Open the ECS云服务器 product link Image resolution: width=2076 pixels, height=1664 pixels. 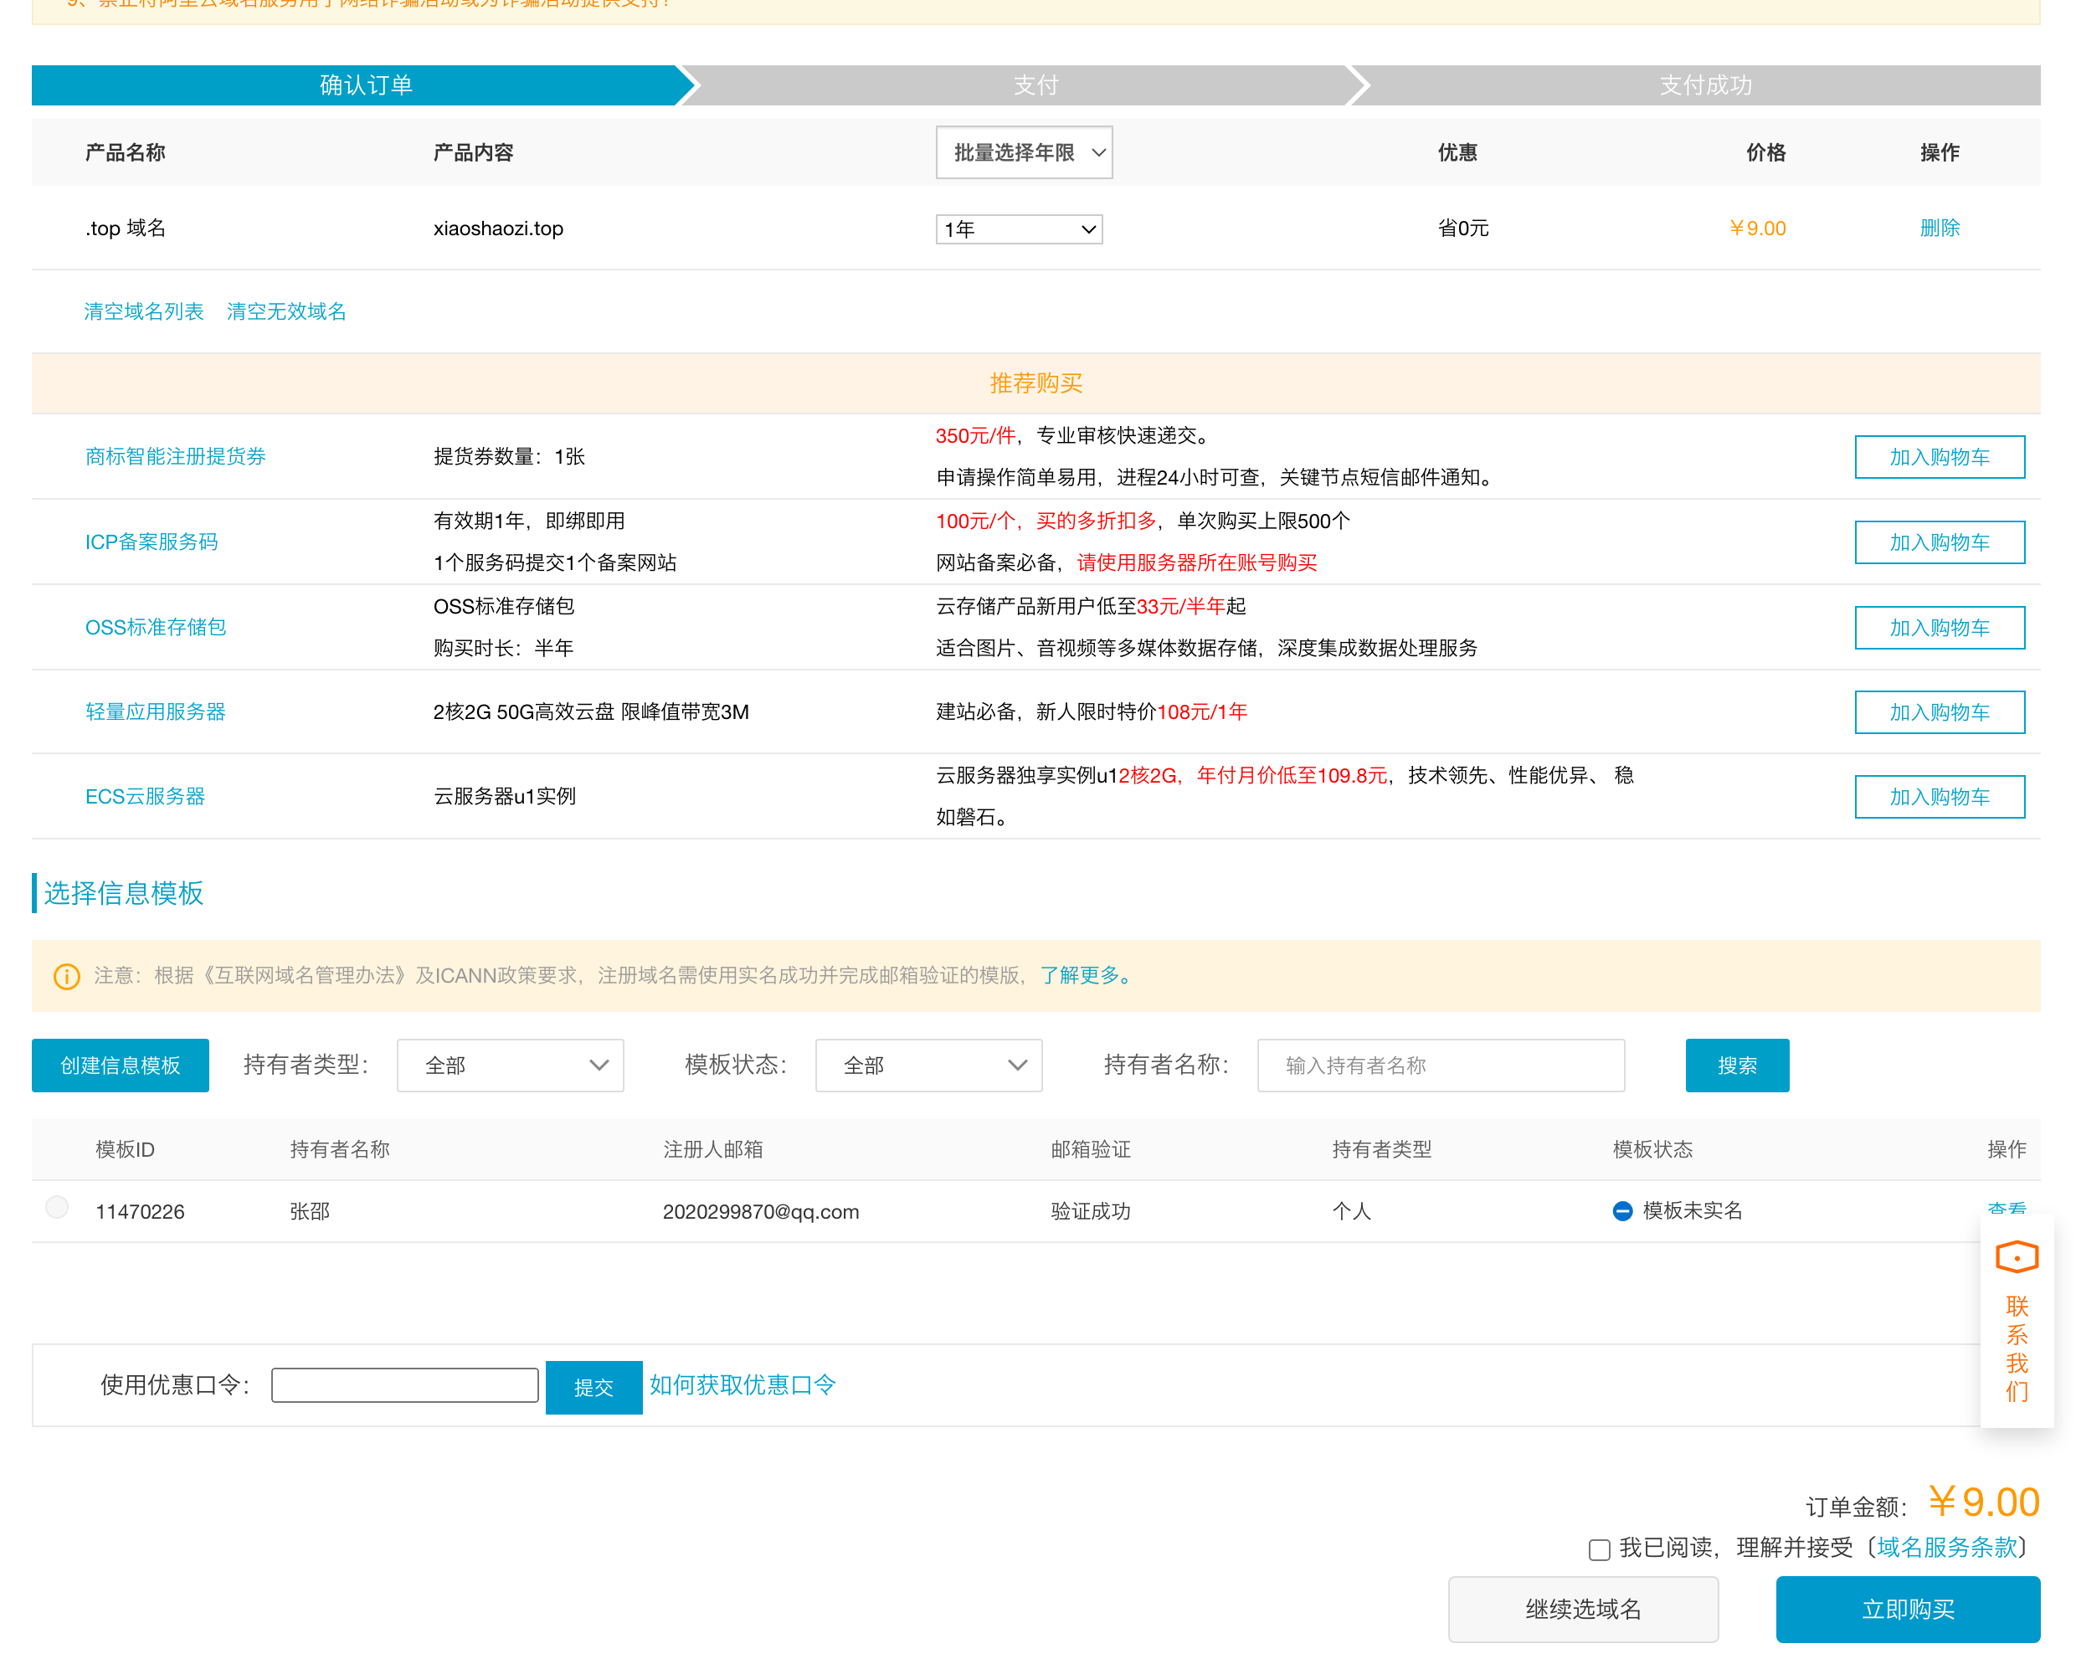point(146,796)
